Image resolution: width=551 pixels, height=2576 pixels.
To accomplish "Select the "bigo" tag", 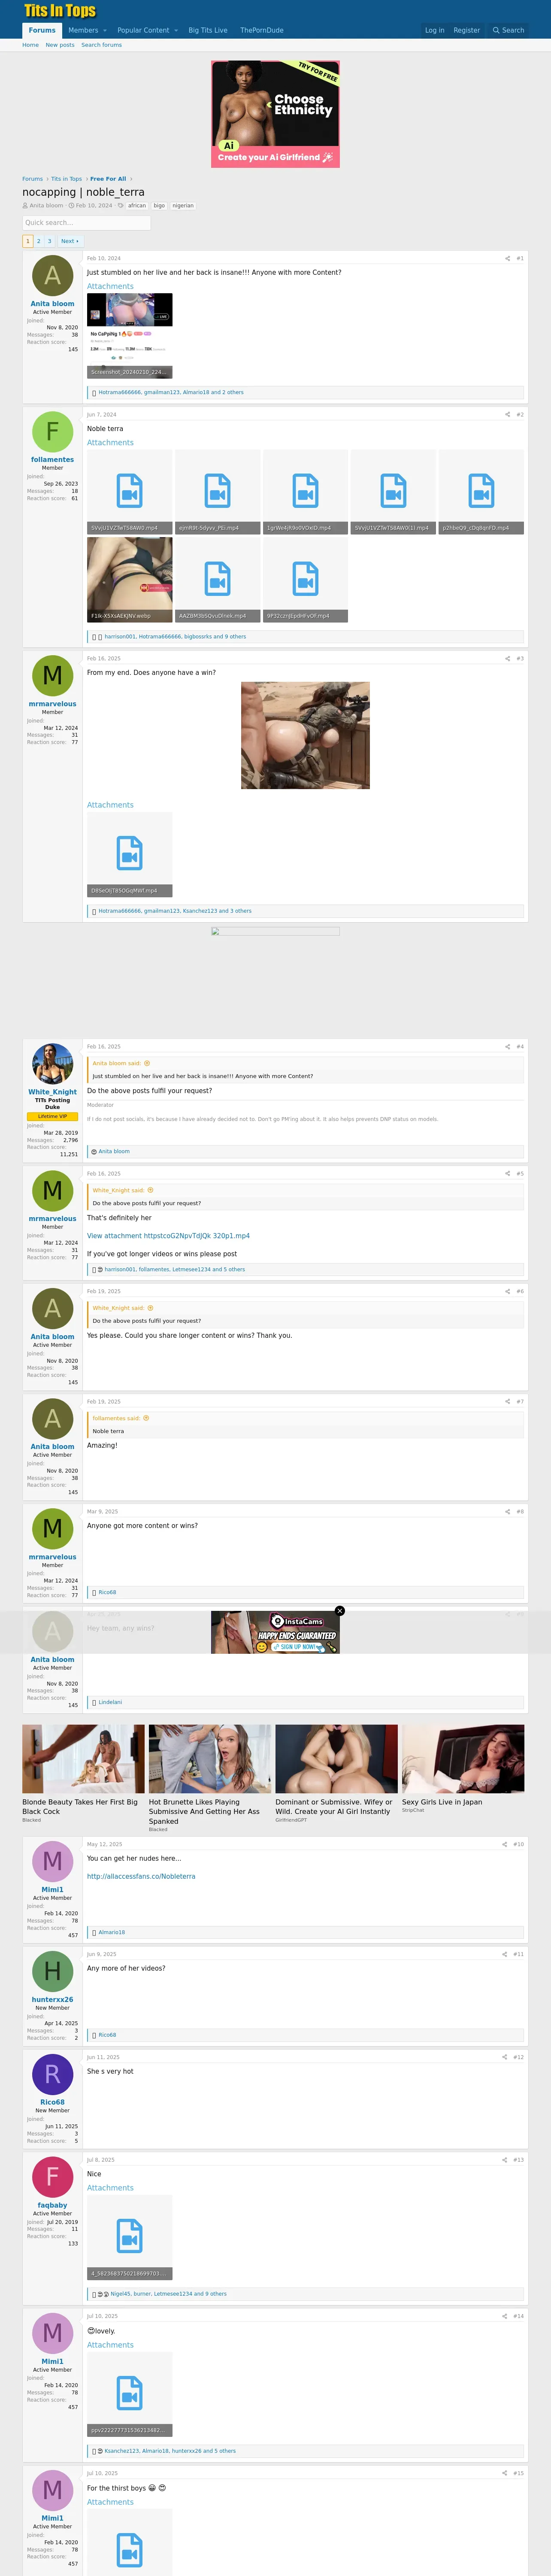I will [159, 206].
